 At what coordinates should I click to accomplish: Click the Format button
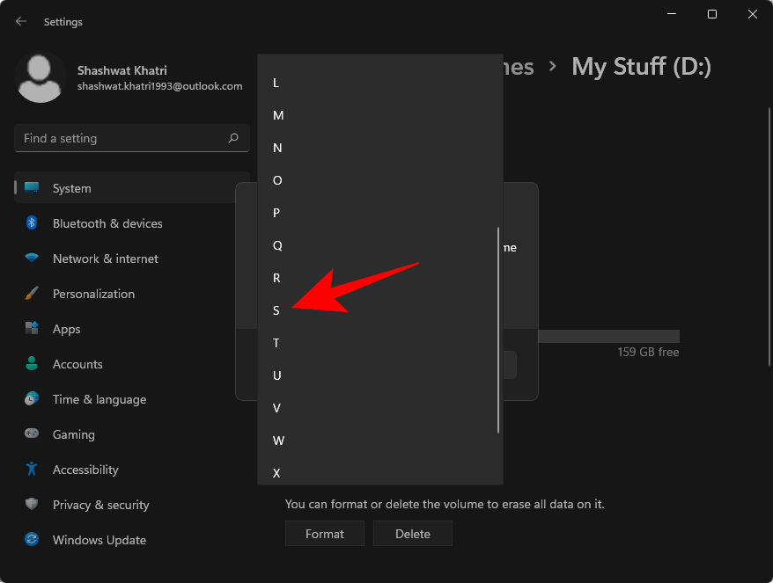325,534
